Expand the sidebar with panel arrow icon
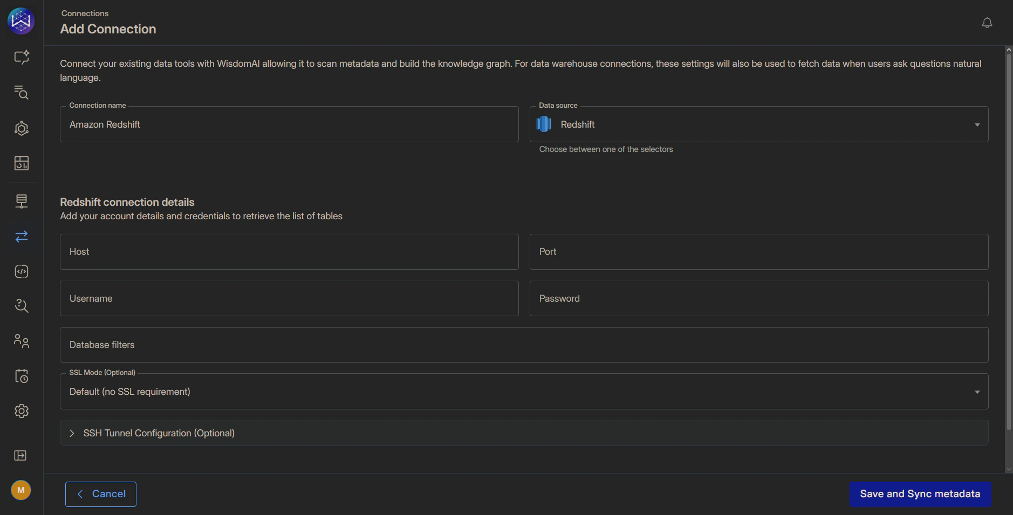Viewport: 1013px width, 515px height. point(20,456)
